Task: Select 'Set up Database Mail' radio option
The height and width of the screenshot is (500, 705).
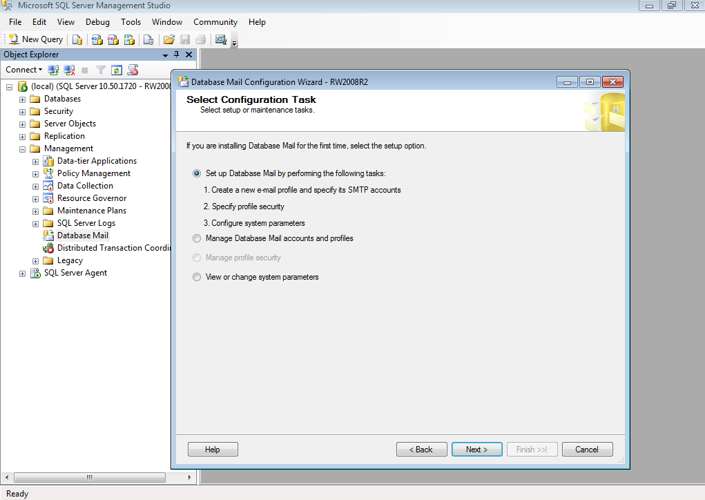Action: tap(197, 173)
